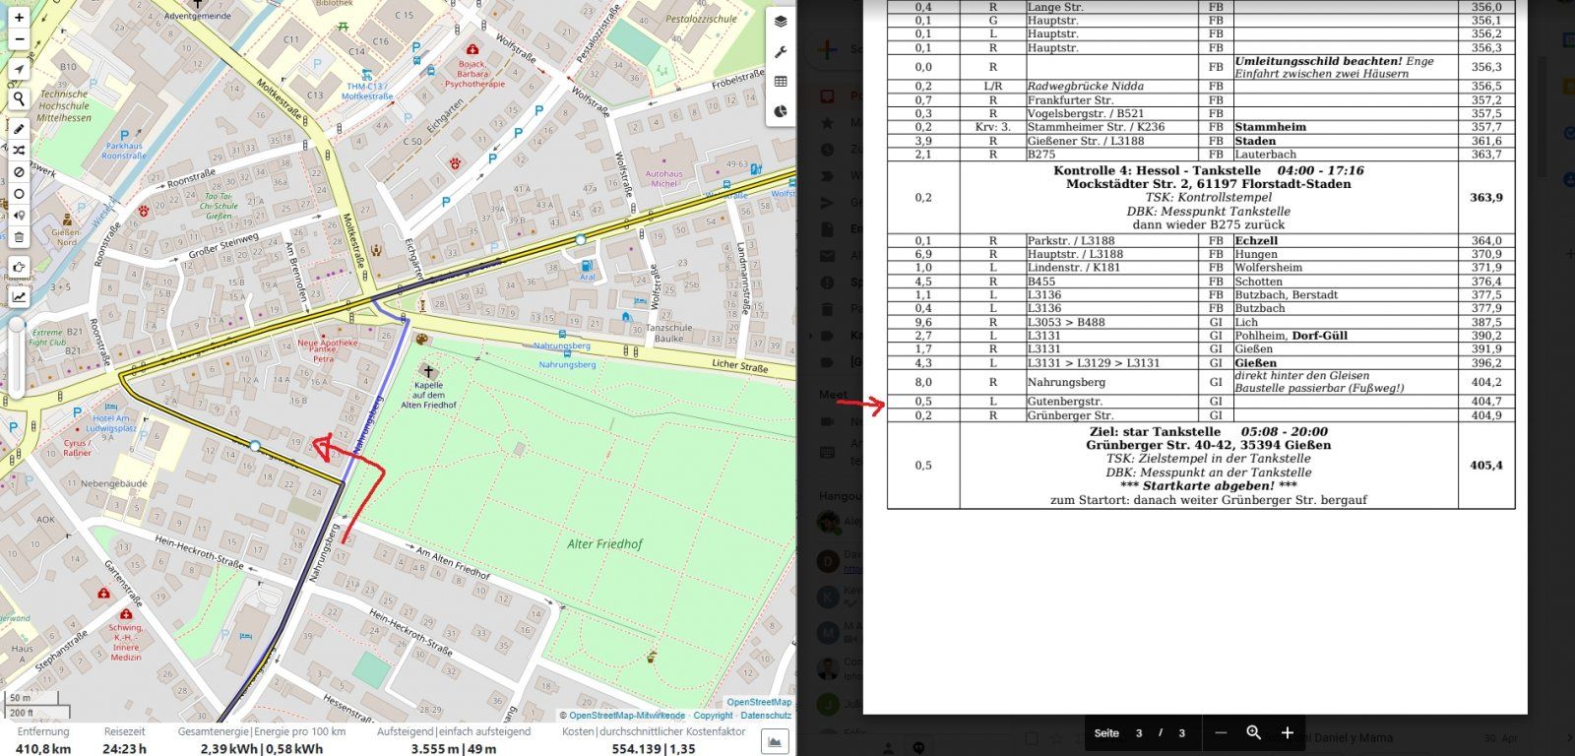Toggle the elevation profile chart button
Image resolution: width=1575 pixels, height=756 pixels.
pyautogui.click(x=19, y=296)
